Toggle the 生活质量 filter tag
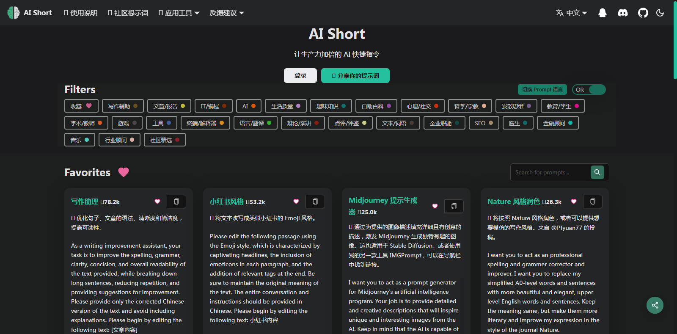Screen dimensions: 677x334 pyautogui.click(x=286, y=106)
